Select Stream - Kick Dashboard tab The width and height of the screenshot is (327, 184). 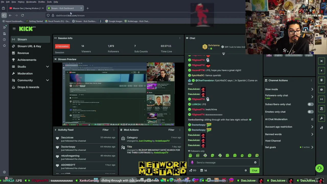[65, 8]
